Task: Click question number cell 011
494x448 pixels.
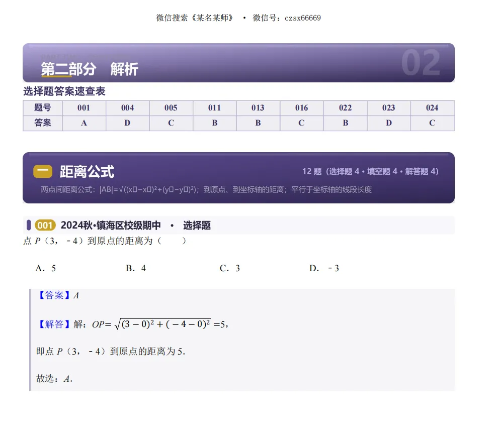Action: pyautogui.click(x=214, y=108)
